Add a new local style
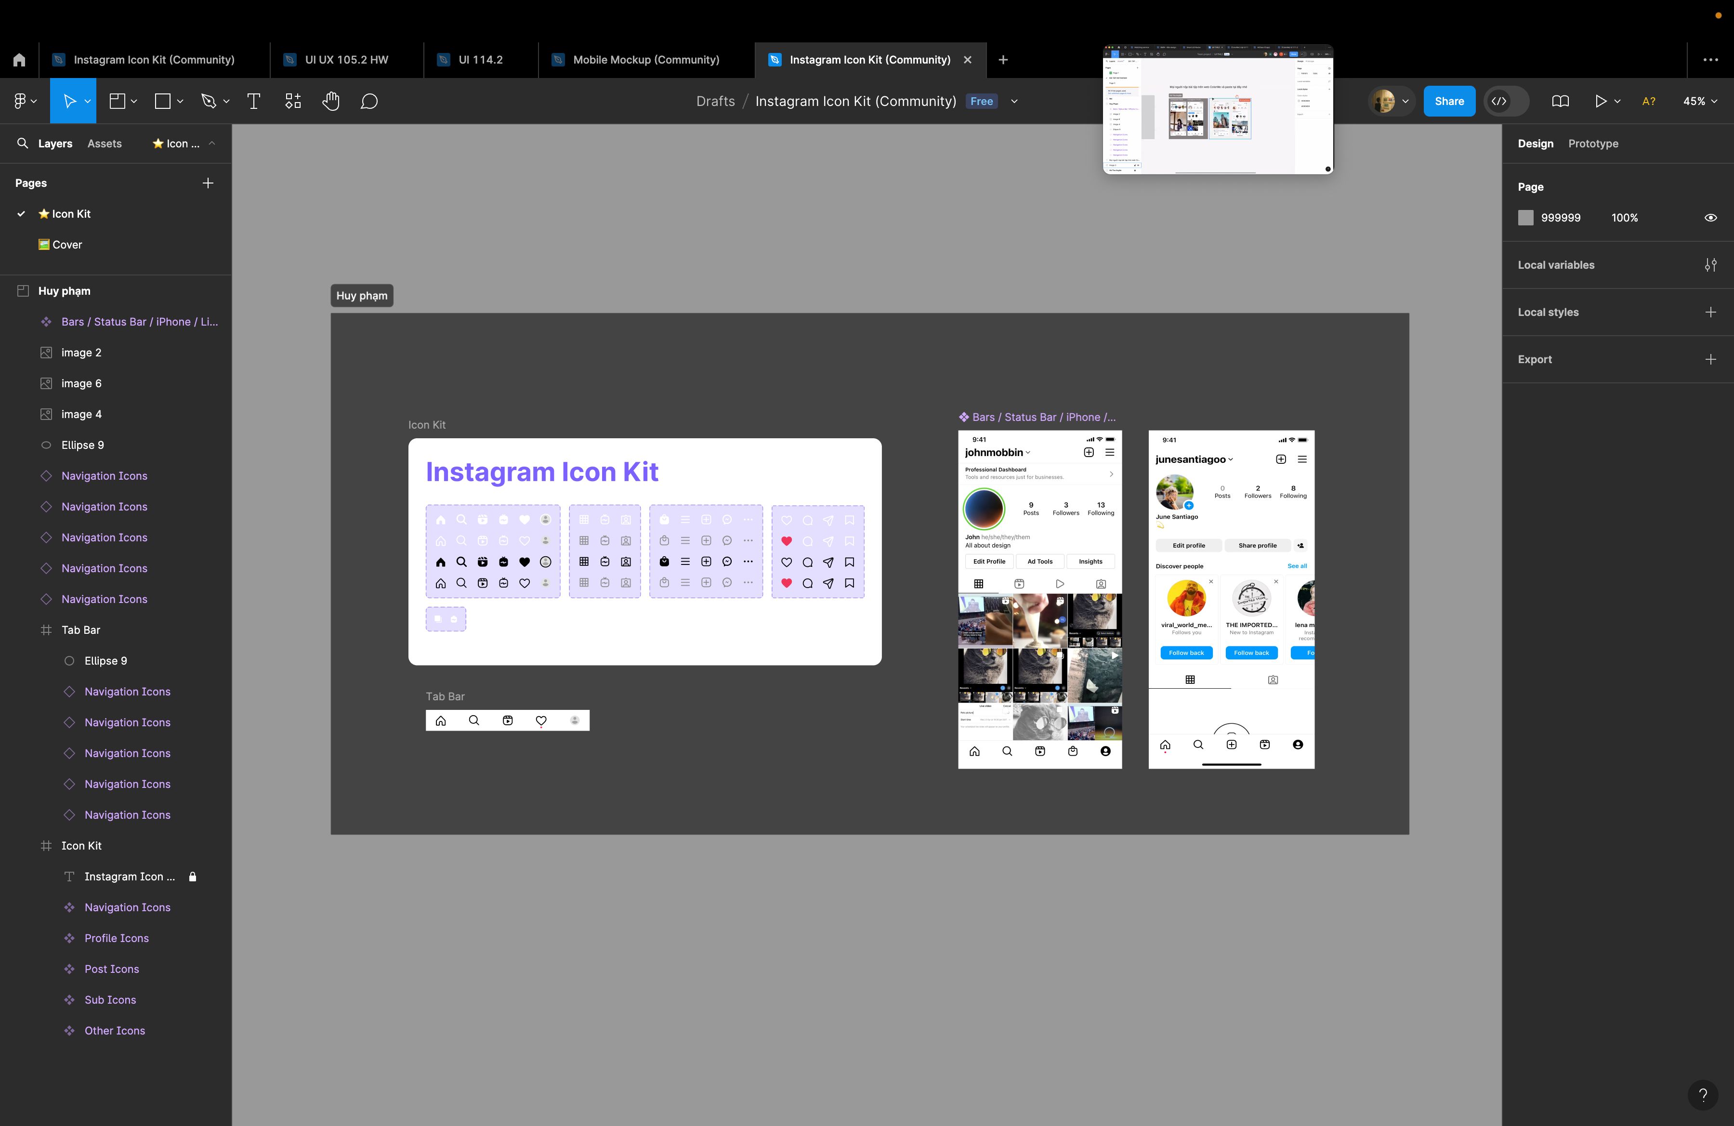The image size is (1734, 1126). (x=1711, y=313)
